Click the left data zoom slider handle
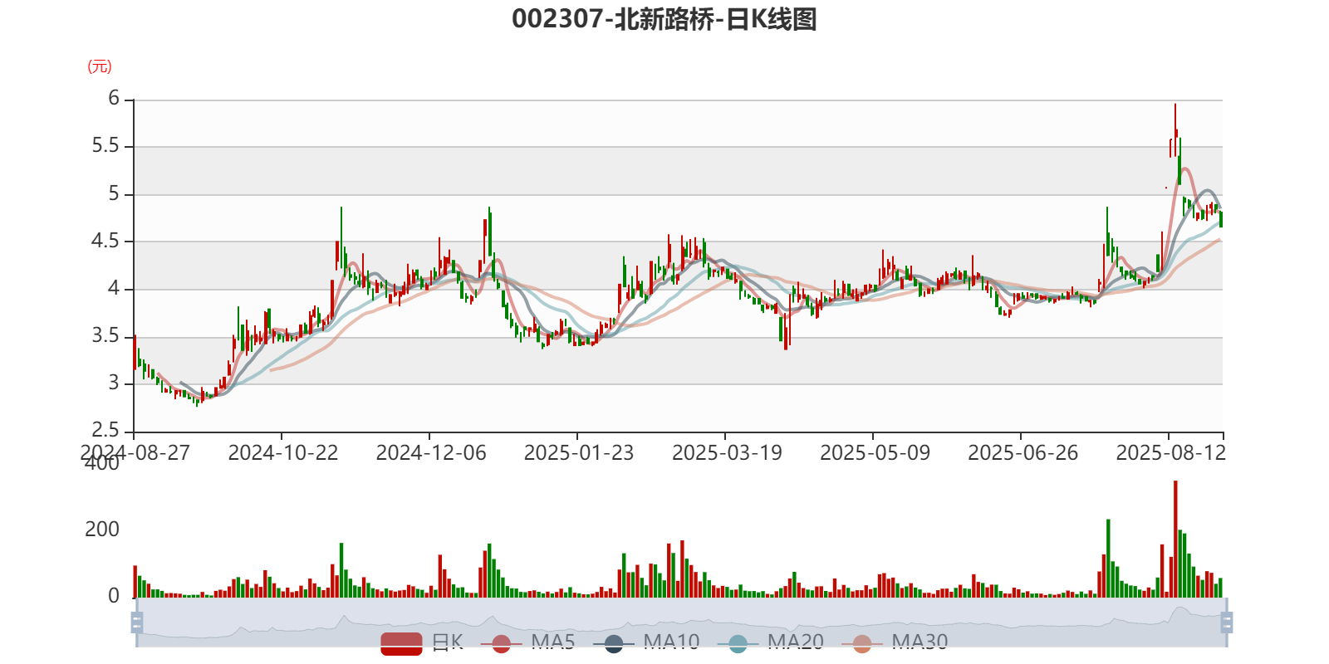 pos(137,622)
